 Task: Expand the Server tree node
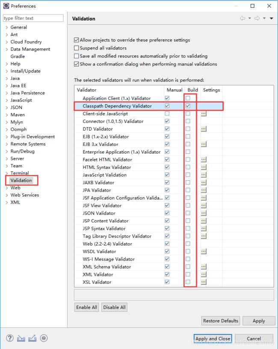pos(7,159)
